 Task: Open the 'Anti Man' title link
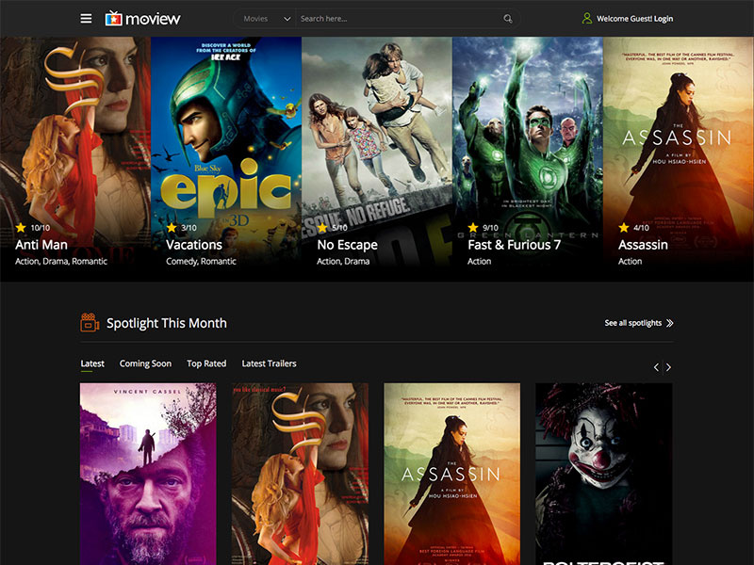(41, 245)
